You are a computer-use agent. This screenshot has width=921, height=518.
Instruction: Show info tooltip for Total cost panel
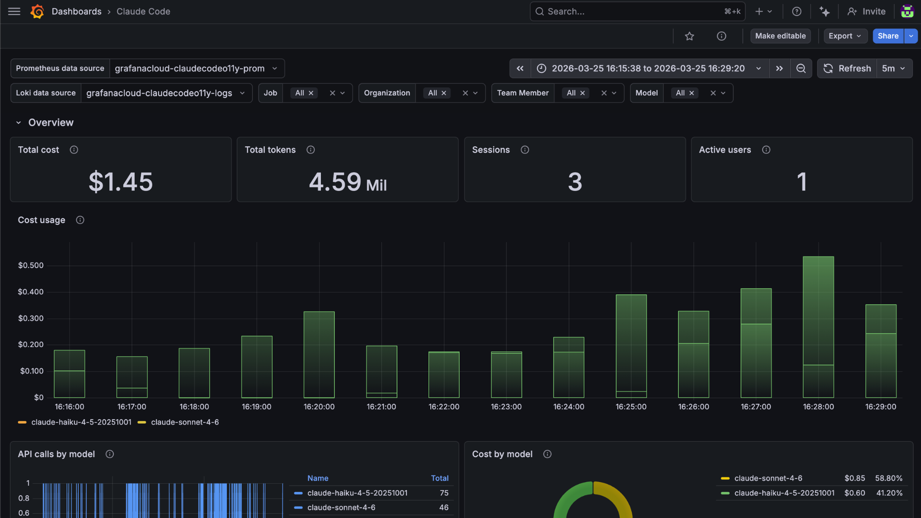pyautogui.click(x=74, y=150)
